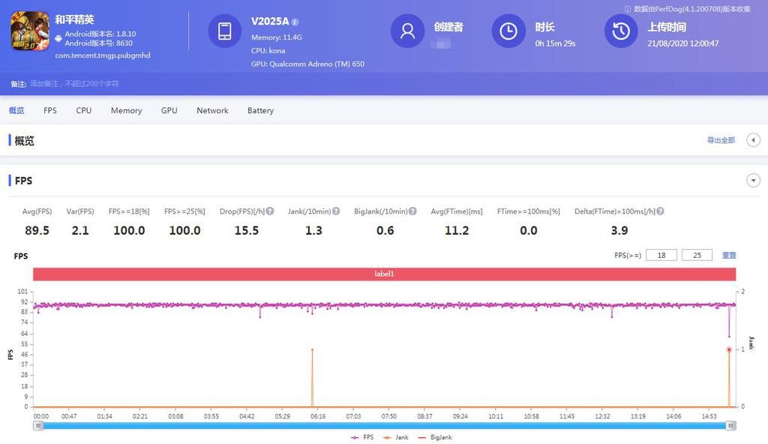Click the creator user avatar icon

pos(407,31)
